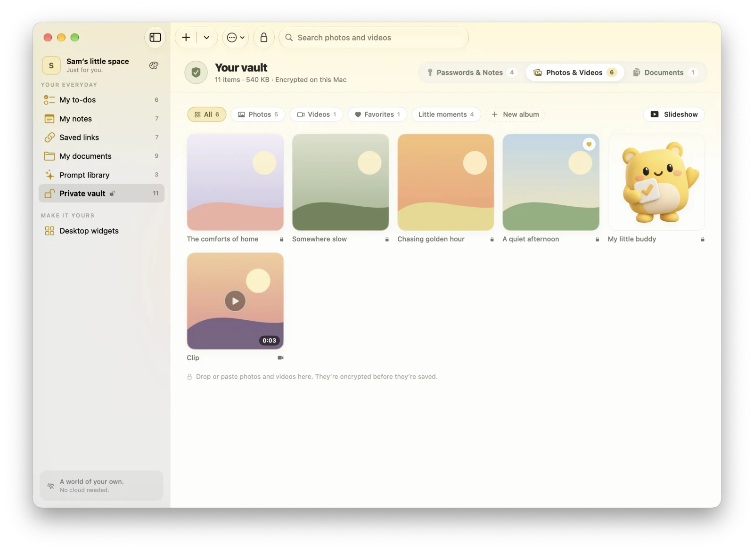Filter by Favorites chip
The height and width of the screenshot is (551, 754).
pyautogui.click(x=377, y=114)
